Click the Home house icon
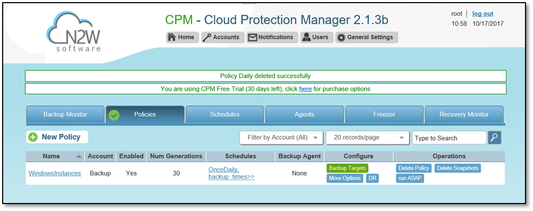The image size is (533, 211). [172, 37]
